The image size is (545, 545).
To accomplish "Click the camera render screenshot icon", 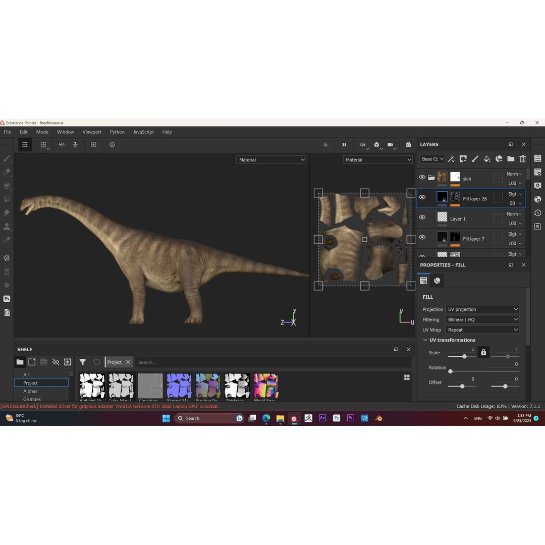I will [408, 145].
